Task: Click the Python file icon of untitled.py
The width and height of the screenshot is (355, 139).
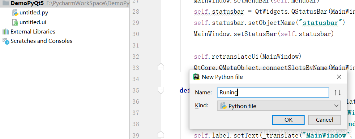Action: click(15, 13)
